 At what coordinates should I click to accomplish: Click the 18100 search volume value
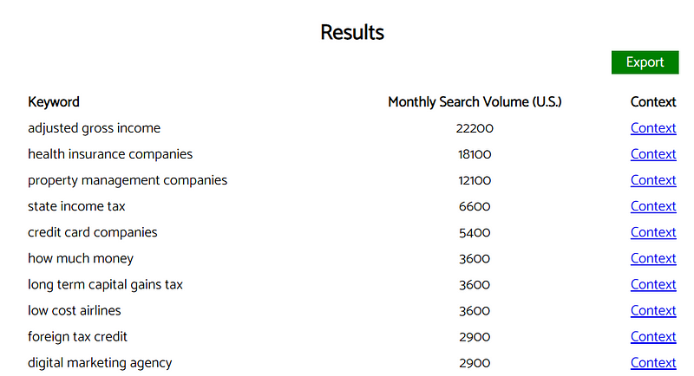click(x=475, y=154)
